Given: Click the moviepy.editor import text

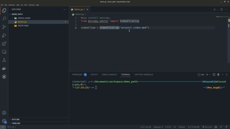Looking at the screenshot, I should (x=98, y=21).
